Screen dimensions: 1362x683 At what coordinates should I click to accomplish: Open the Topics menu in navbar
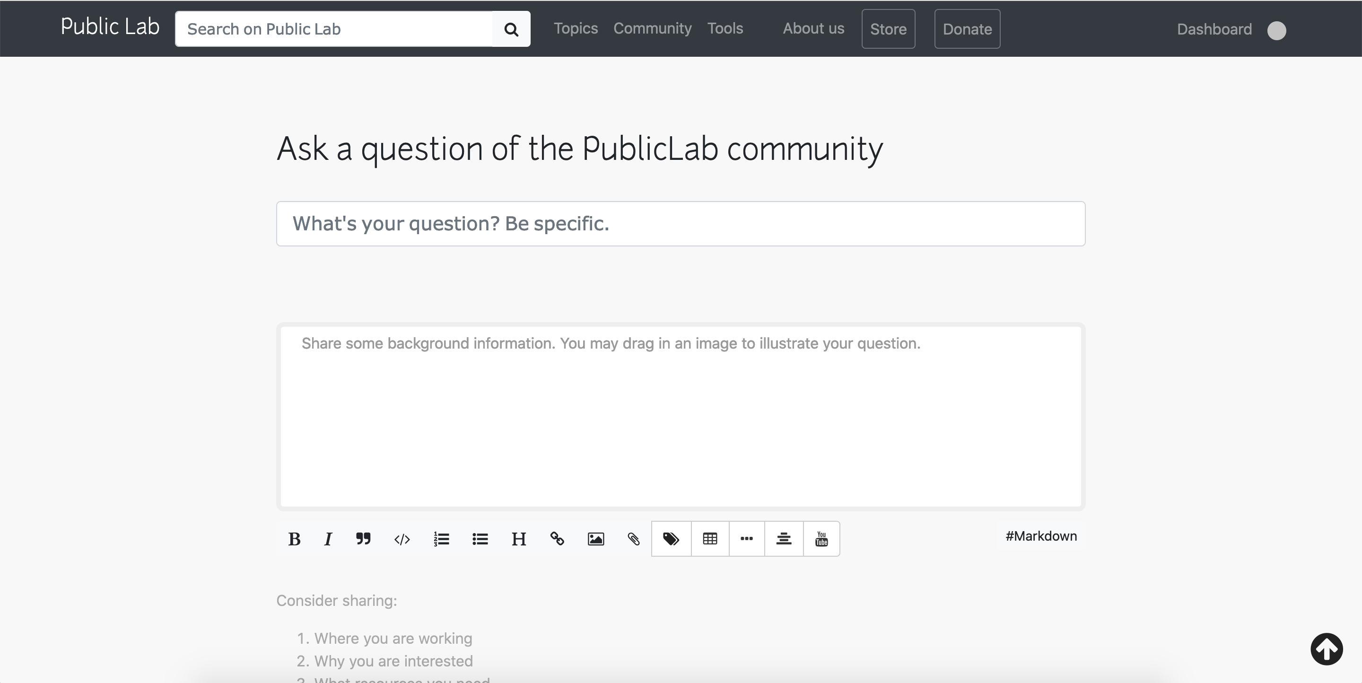coord(576,28)
